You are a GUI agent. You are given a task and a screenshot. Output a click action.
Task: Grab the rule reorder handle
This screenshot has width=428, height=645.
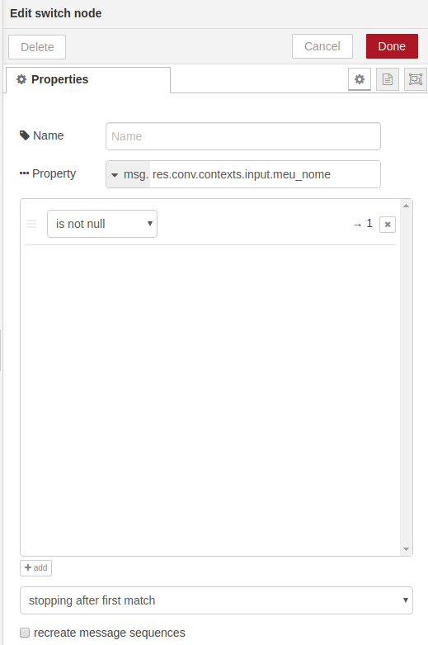[x=31, y=224]
